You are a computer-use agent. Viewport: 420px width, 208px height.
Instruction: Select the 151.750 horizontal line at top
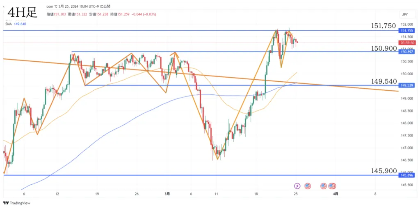(x=201, y=30)
